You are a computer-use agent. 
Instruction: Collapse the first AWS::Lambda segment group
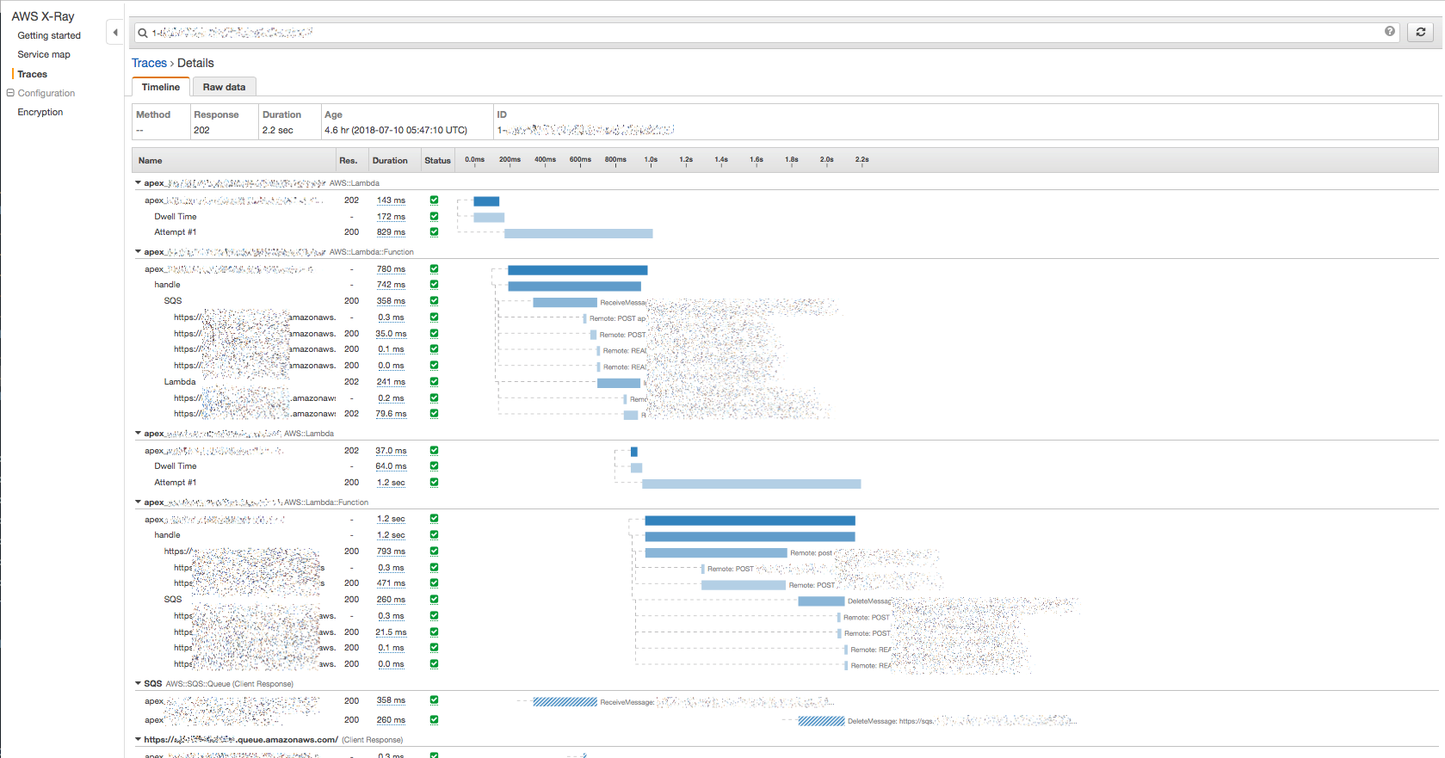[x=138, y=183]
